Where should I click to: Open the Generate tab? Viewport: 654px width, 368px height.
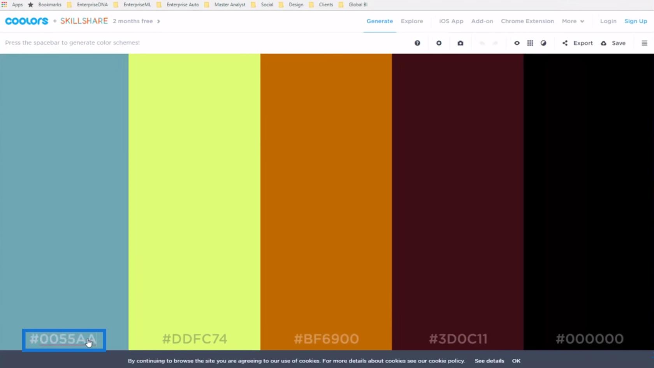(x=380, y=21)
